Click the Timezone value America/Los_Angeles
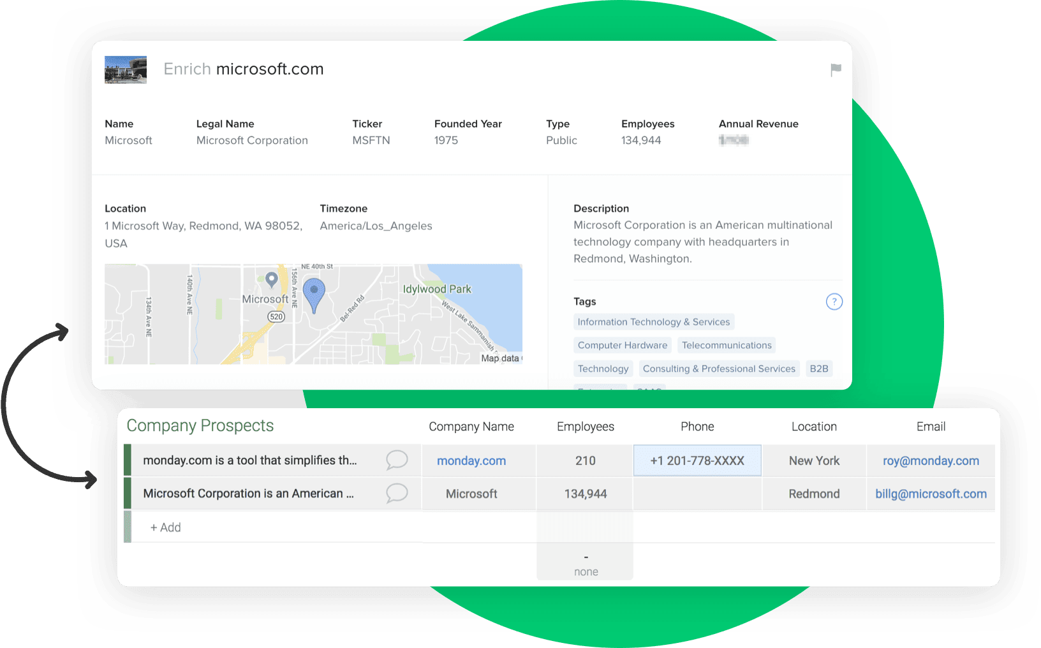The image size is (1041, 648). 376,226
